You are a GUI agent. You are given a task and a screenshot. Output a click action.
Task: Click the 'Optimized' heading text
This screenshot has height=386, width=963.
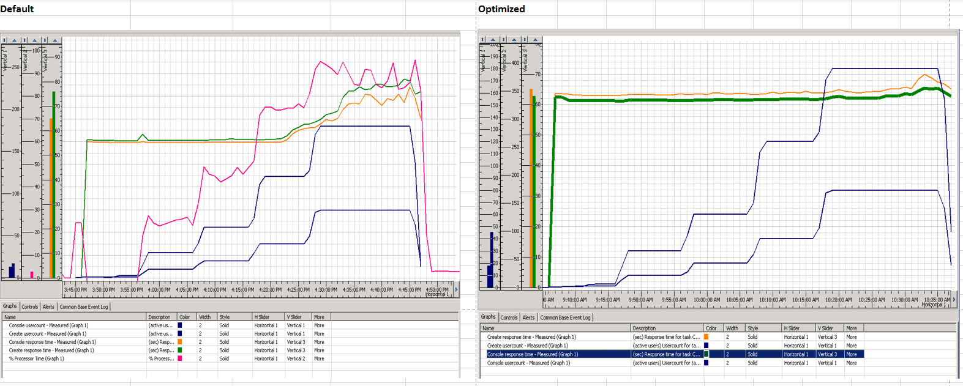coord(501,9)
